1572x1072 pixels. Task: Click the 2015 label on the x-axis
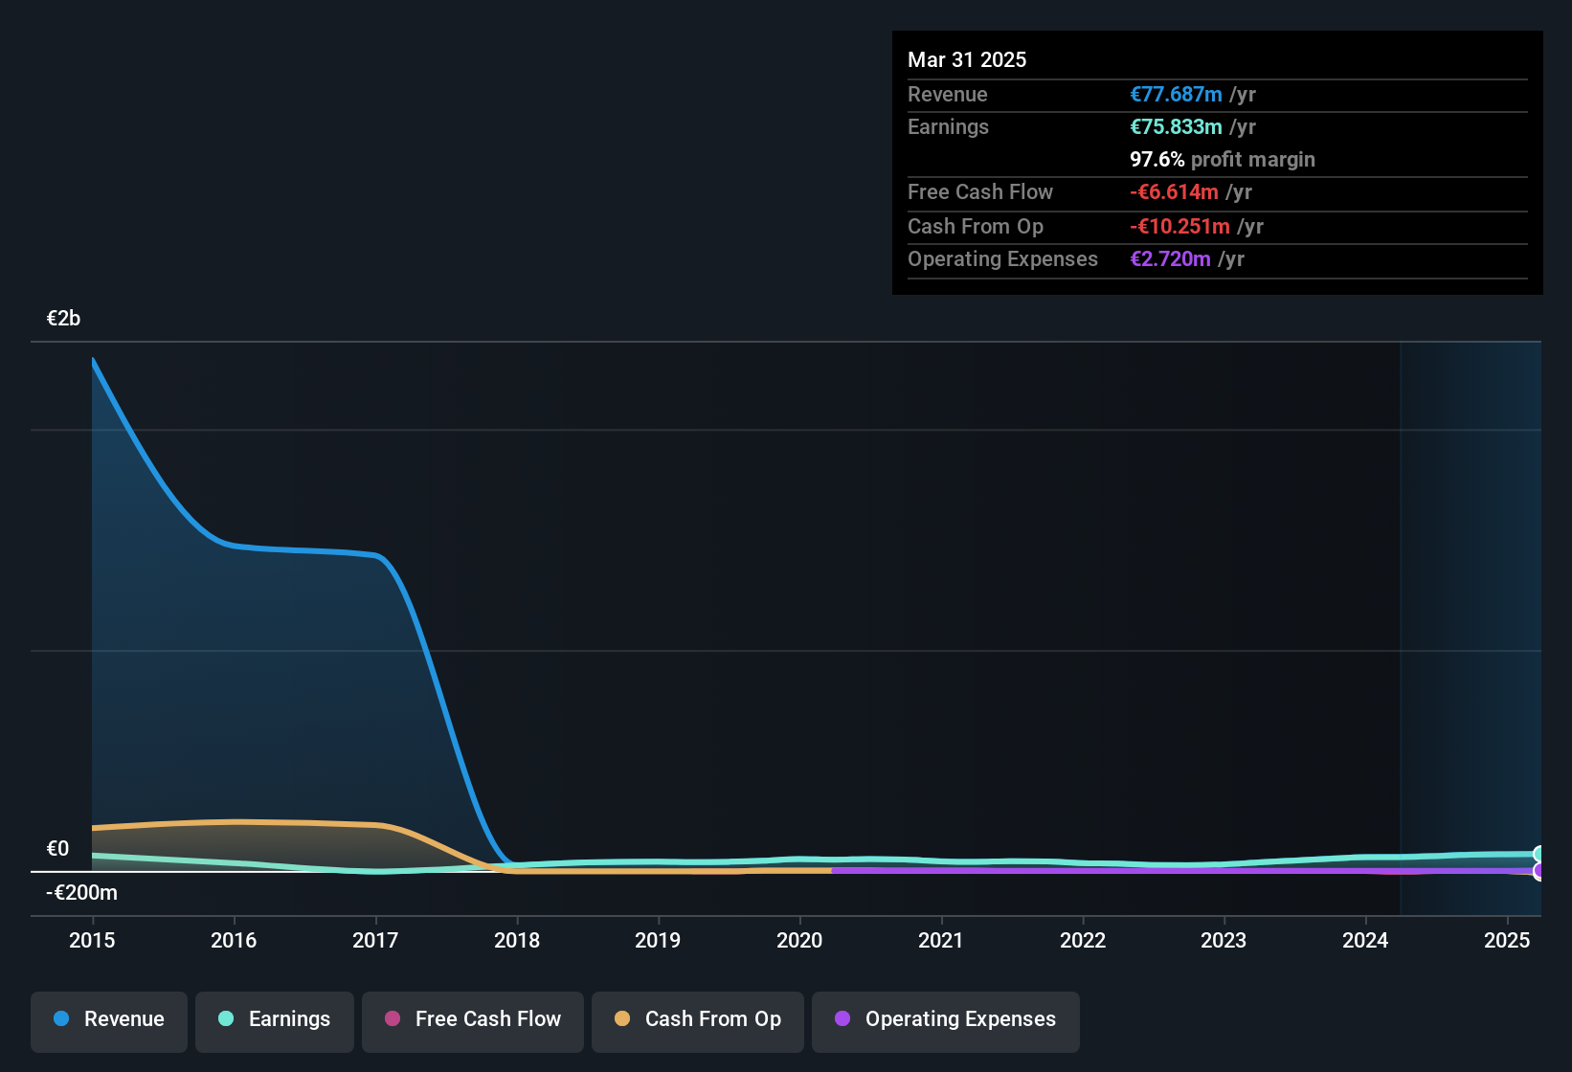(x=92, y=940)
